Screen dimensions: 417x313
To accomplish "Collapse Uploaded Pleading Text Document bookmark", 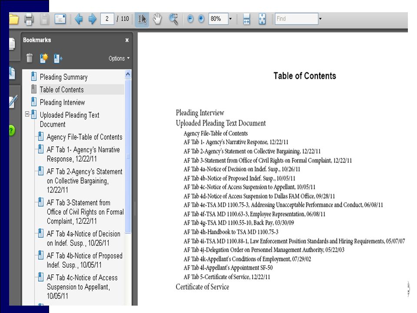I will [x=27, y=114].
